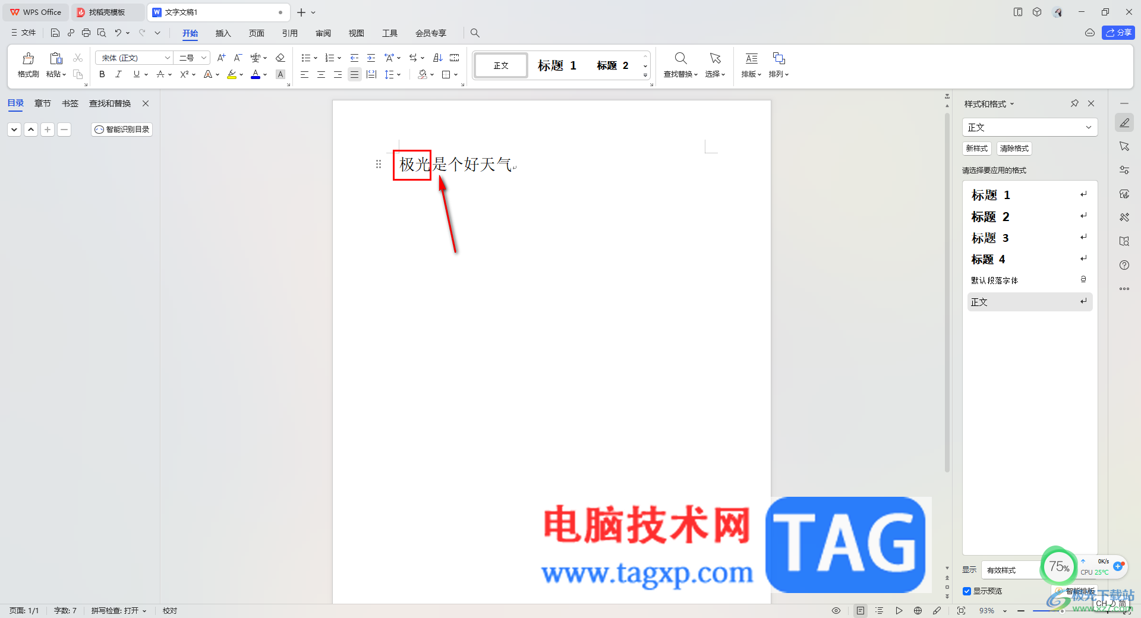Viewport: 1141px width, 618px height.
Task: Click the Undo arrow icon
Action: click(118, 33)
